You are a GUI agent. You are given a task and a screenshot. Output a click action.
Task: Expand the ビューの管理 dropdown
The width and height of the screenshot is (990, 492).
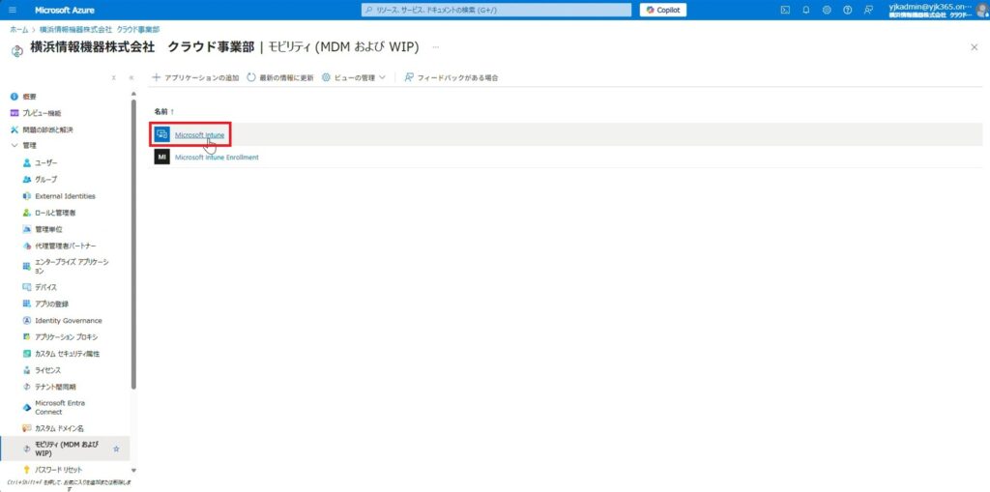click(x=354, y=77)
